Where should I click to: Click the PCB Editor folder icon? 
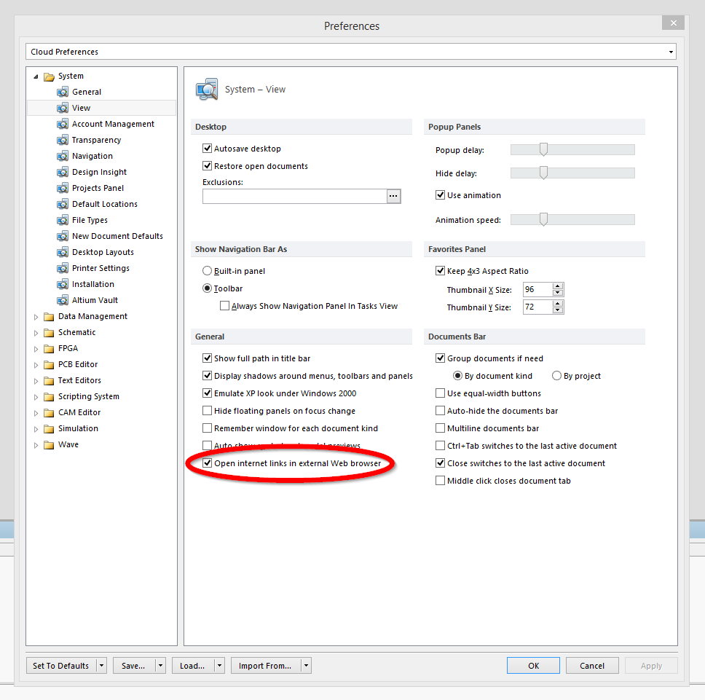(x=49, y=364)
